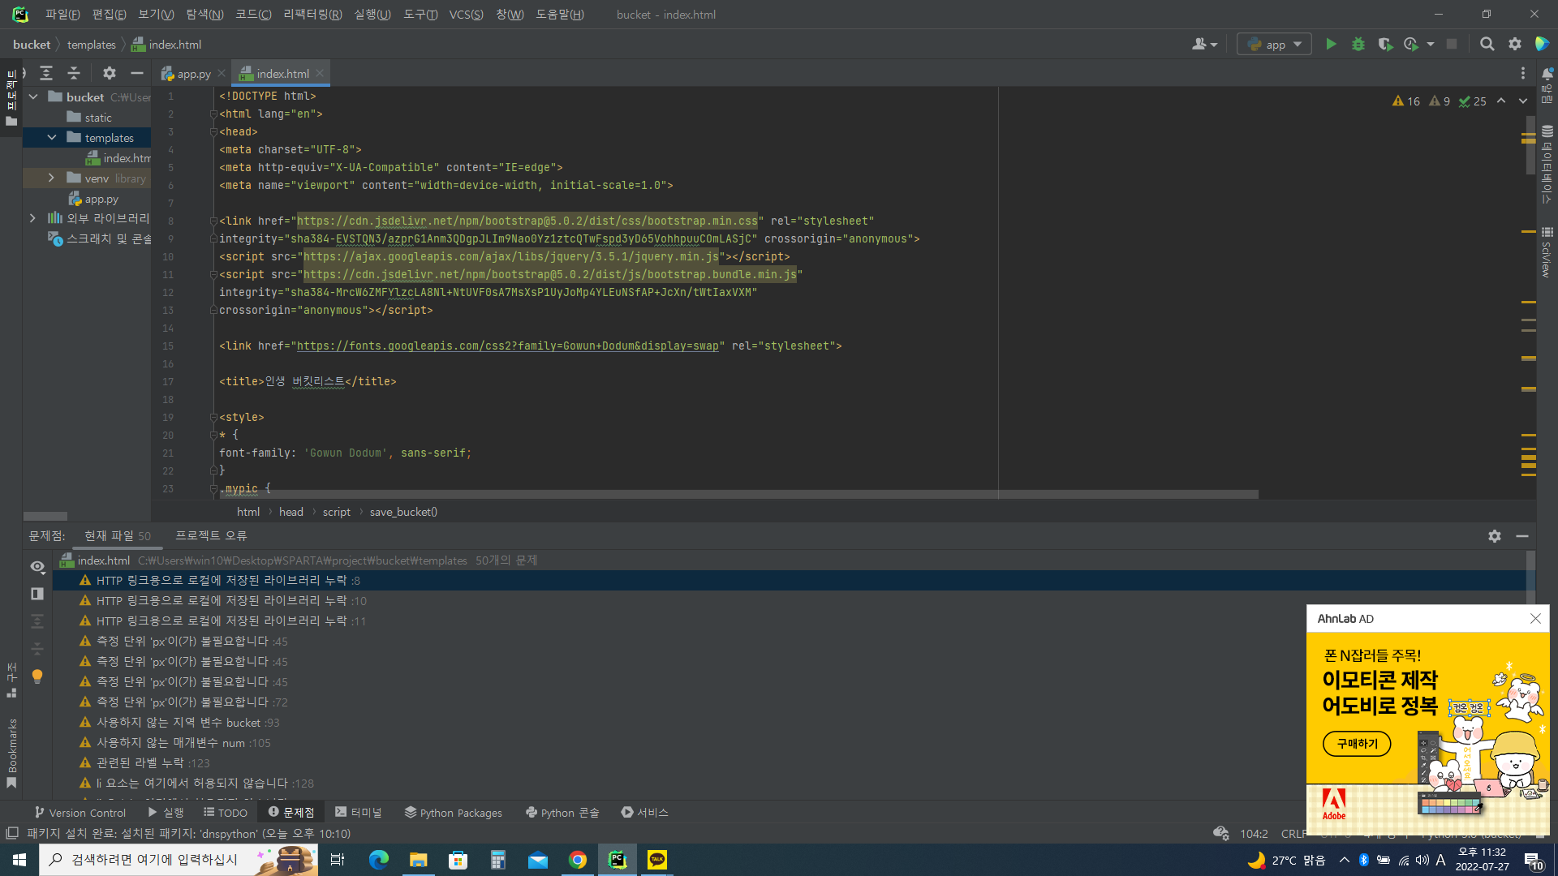The image size is (1558, 876).
Task: Collapse the bucket project root
Action: [x=33, y=97]
